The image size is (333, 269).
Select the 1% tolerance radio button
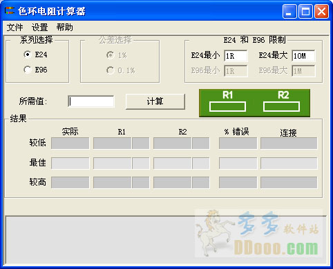click(111, 55)
